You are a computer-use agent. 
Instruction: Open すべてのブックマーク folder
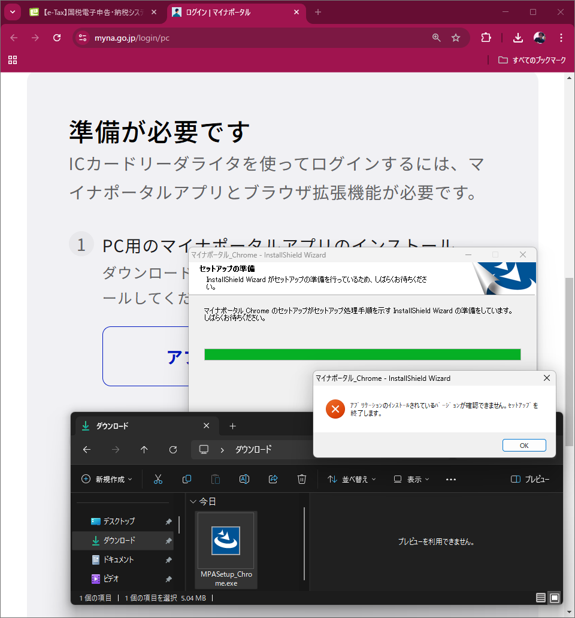point(532,60)
